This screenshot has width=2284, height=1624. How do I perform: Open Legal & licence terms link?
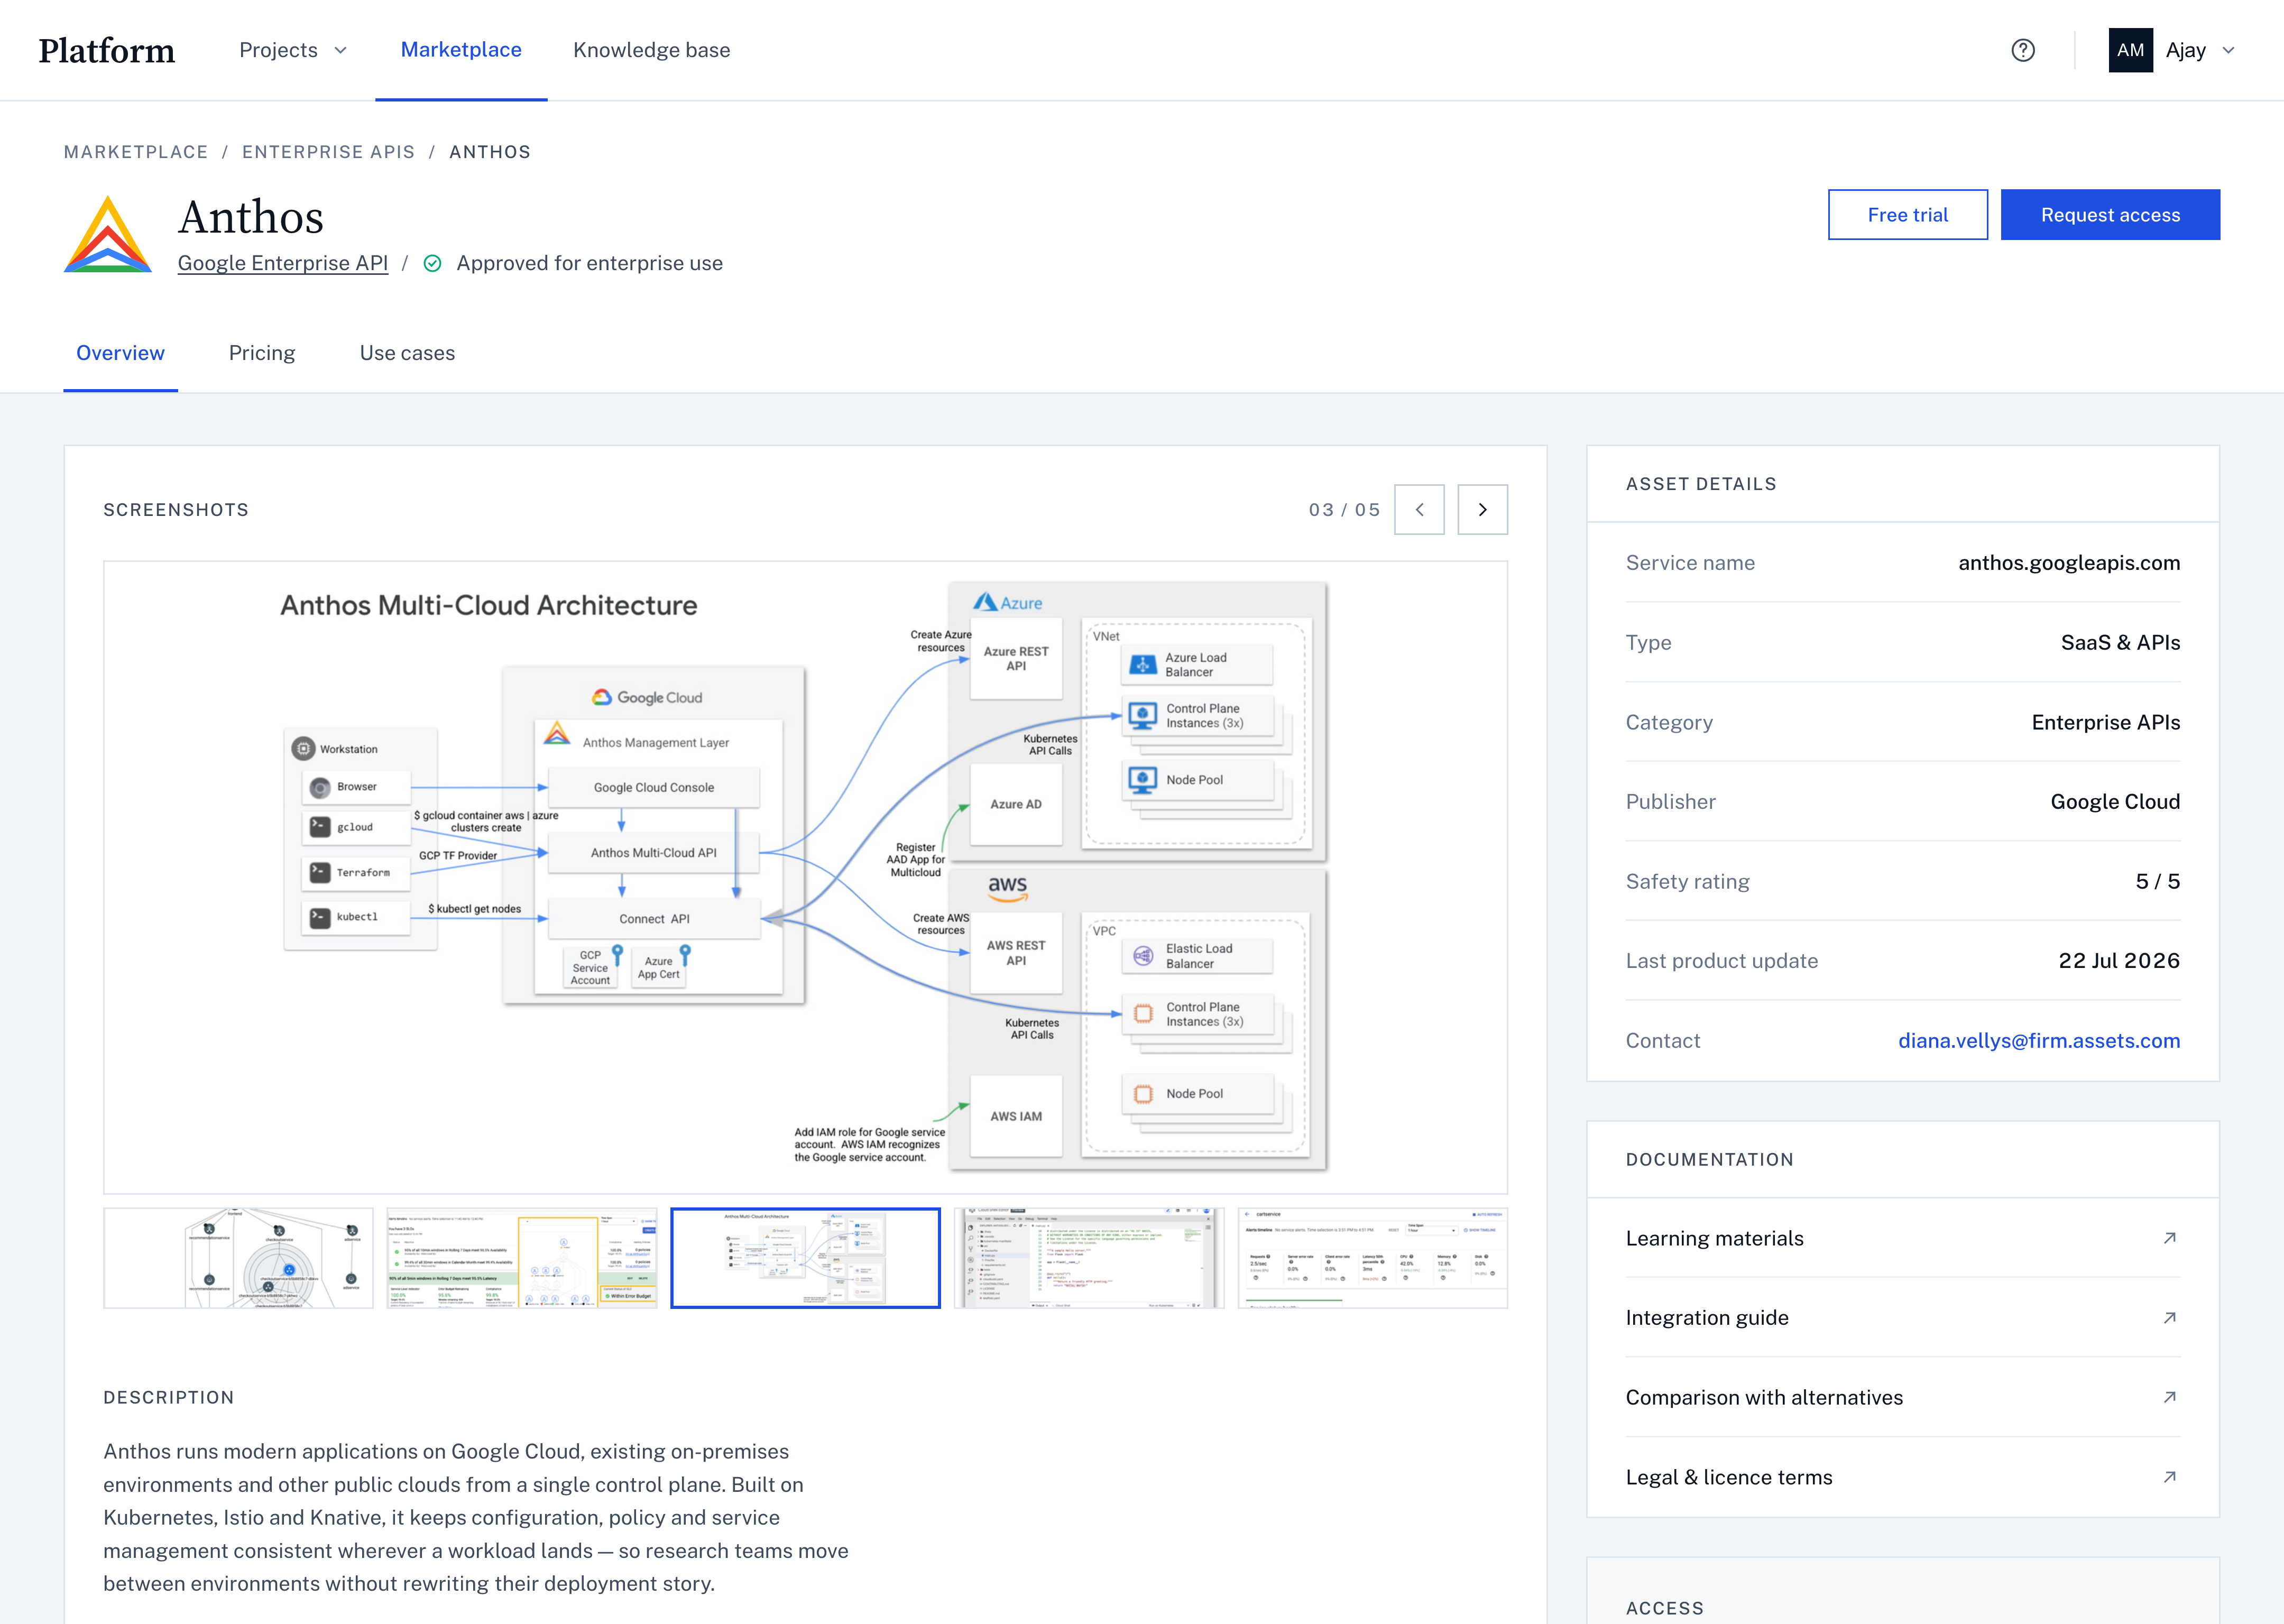click(x=1728, y=1478)
